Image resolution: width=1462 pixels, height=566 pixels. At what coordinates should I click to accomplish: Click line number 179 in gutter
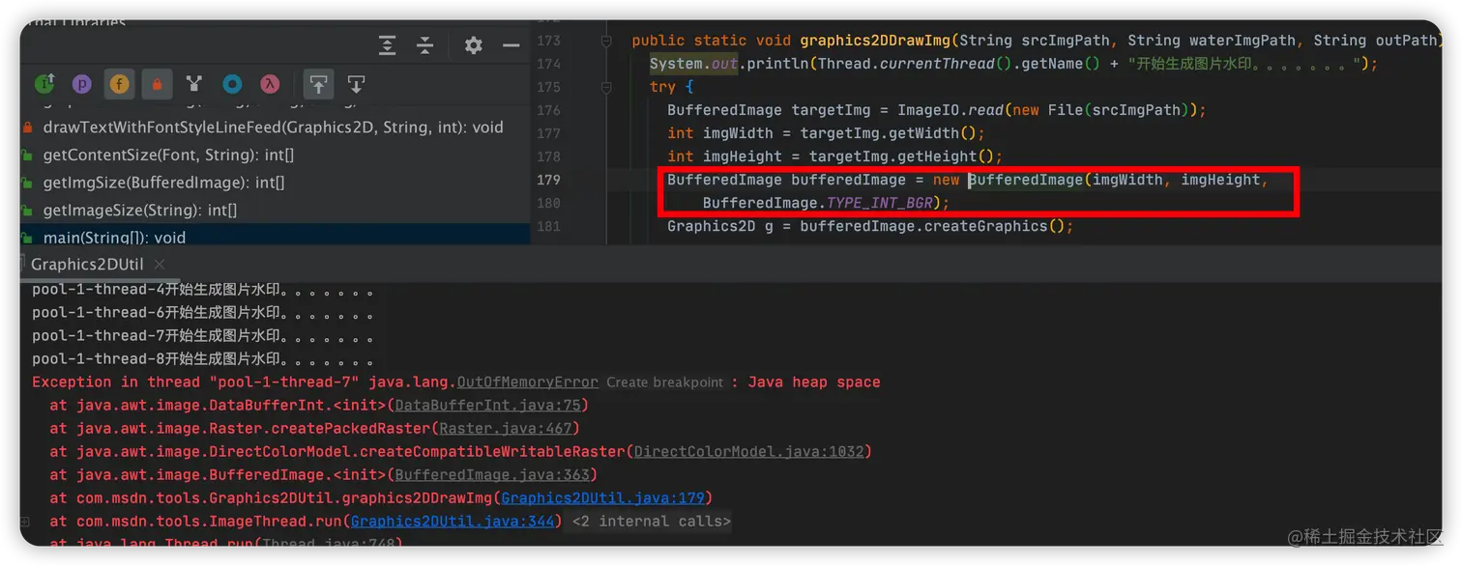pos(548,180)
